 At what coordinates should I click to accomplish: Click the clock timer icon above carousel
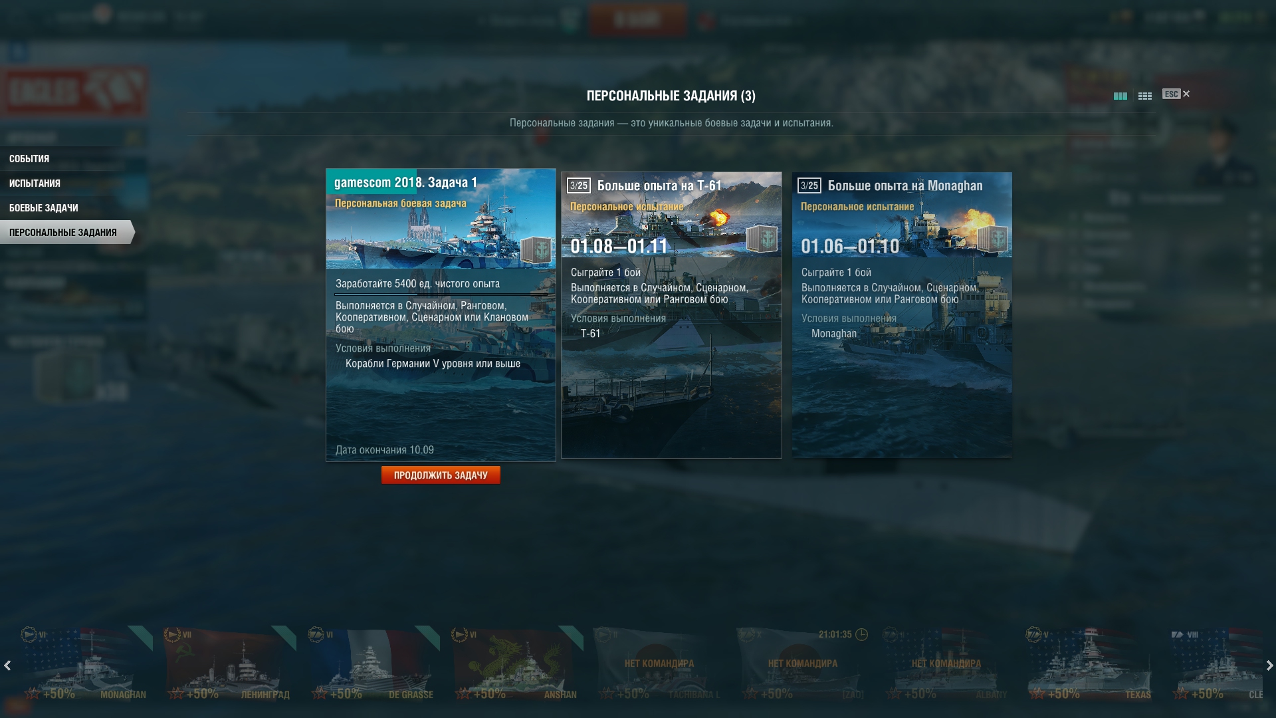tap(861, 634)
